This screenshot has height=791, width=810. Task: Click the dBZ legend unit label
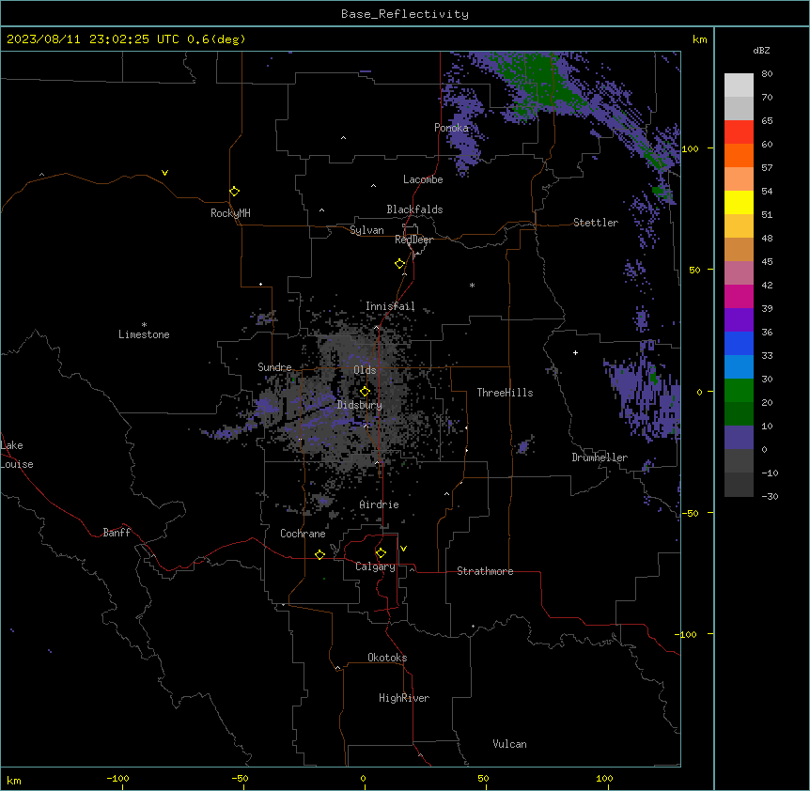pos(761,50)
